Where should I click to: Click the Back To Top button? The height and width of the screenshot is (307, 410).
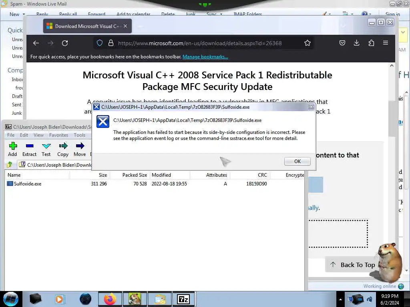352,265
